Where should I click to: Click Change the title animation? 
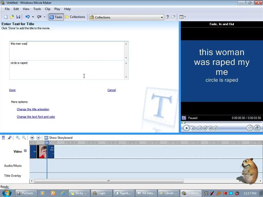pyautogui.click(x=33, y=109)
